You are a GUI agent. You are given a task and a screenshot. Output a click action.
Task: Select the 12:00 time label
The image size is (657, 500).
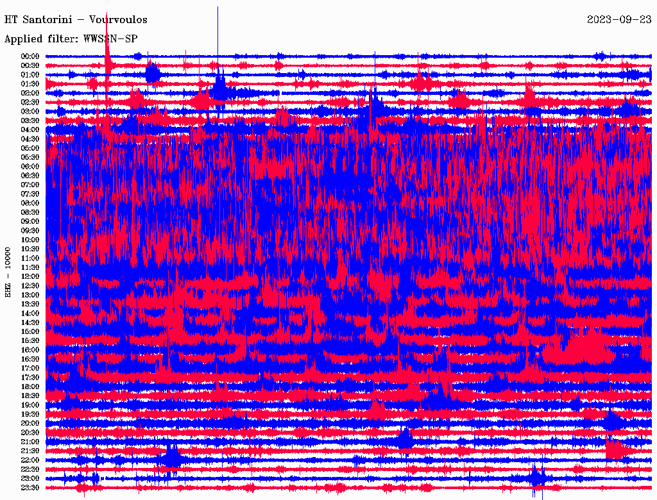click(30, 276)
